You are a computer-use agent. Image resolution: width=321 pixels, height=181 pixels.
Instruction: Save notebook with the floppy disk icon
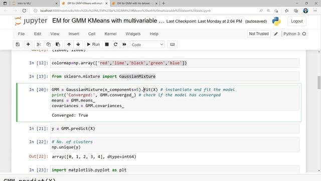pos(18,45)
